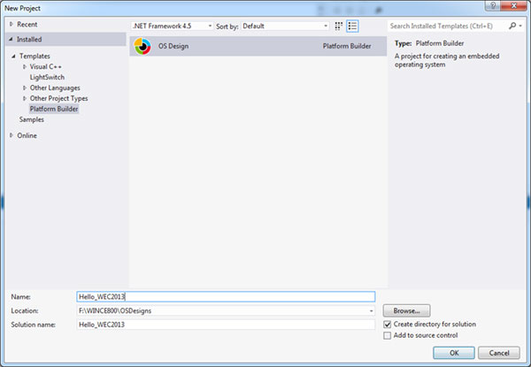Click the Name input field
The image size is (531, 367).
pos(226,296)
